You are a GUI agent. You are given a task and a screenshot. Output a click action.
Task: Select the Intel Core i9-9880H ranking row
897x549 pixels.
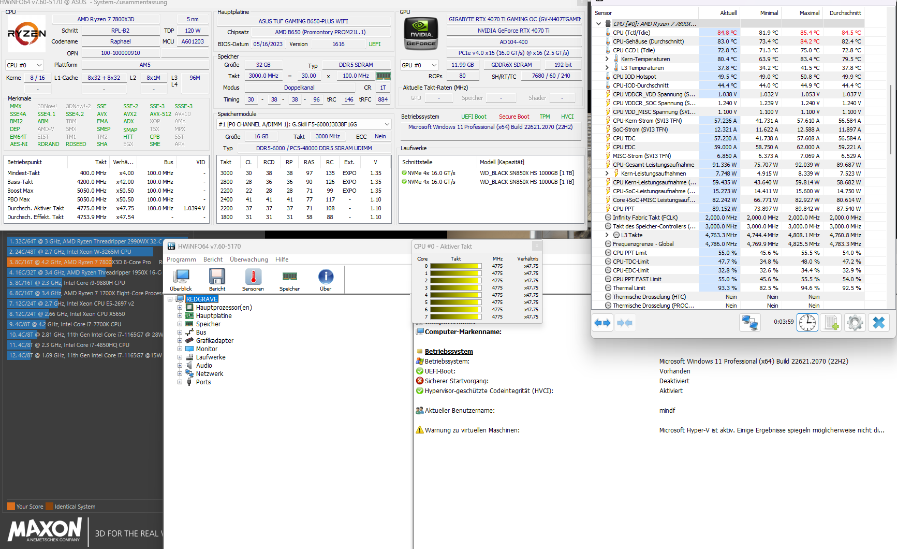[x=85, y=283]
